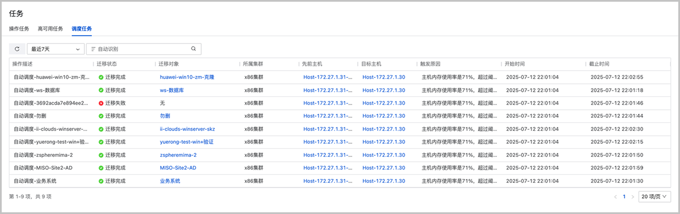This screenshot has height=214, width=680.
Task: Select page number 1
Action: coord(624,196)
